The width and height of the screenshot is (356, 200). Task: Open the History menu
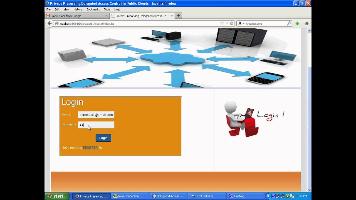[x=78, y=9]
